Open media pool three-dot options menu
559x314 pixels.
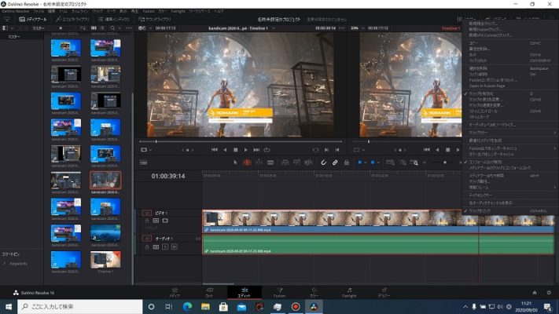(129, 27)
